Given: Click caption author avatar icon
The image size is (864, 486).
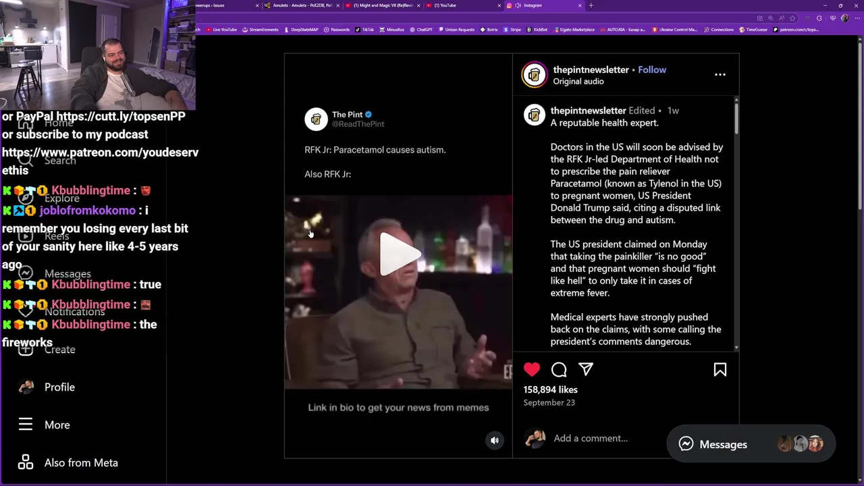Looking at the screenshot, I should [534, 115].
